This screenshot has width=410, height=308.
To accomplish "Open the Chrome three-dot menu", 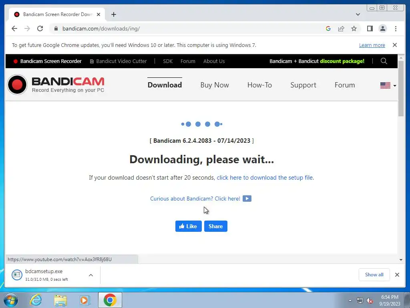I will 396,28.
